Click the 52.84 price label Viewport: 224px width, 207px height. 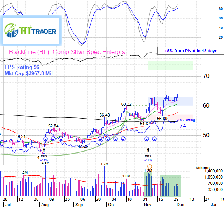coord(53,126)
